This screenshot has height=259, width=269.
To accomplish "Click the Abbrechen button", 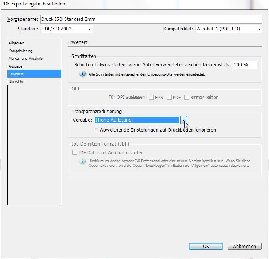I will pyautogui.click(x=244, y=246).
